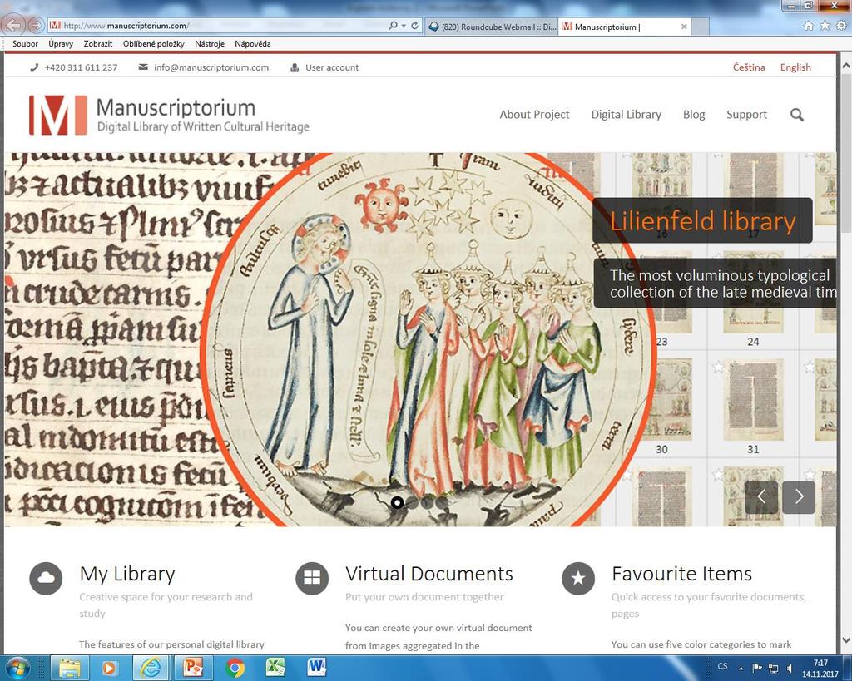Image resolution: width=852 pixels, height=681 pixels.
Task: Open the My Library heading
Action: [x=127, y=574]
